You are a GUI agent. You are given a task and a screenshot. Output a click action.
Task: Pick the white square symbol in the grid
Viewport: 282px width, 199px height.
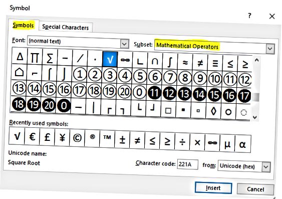(168, 110)
